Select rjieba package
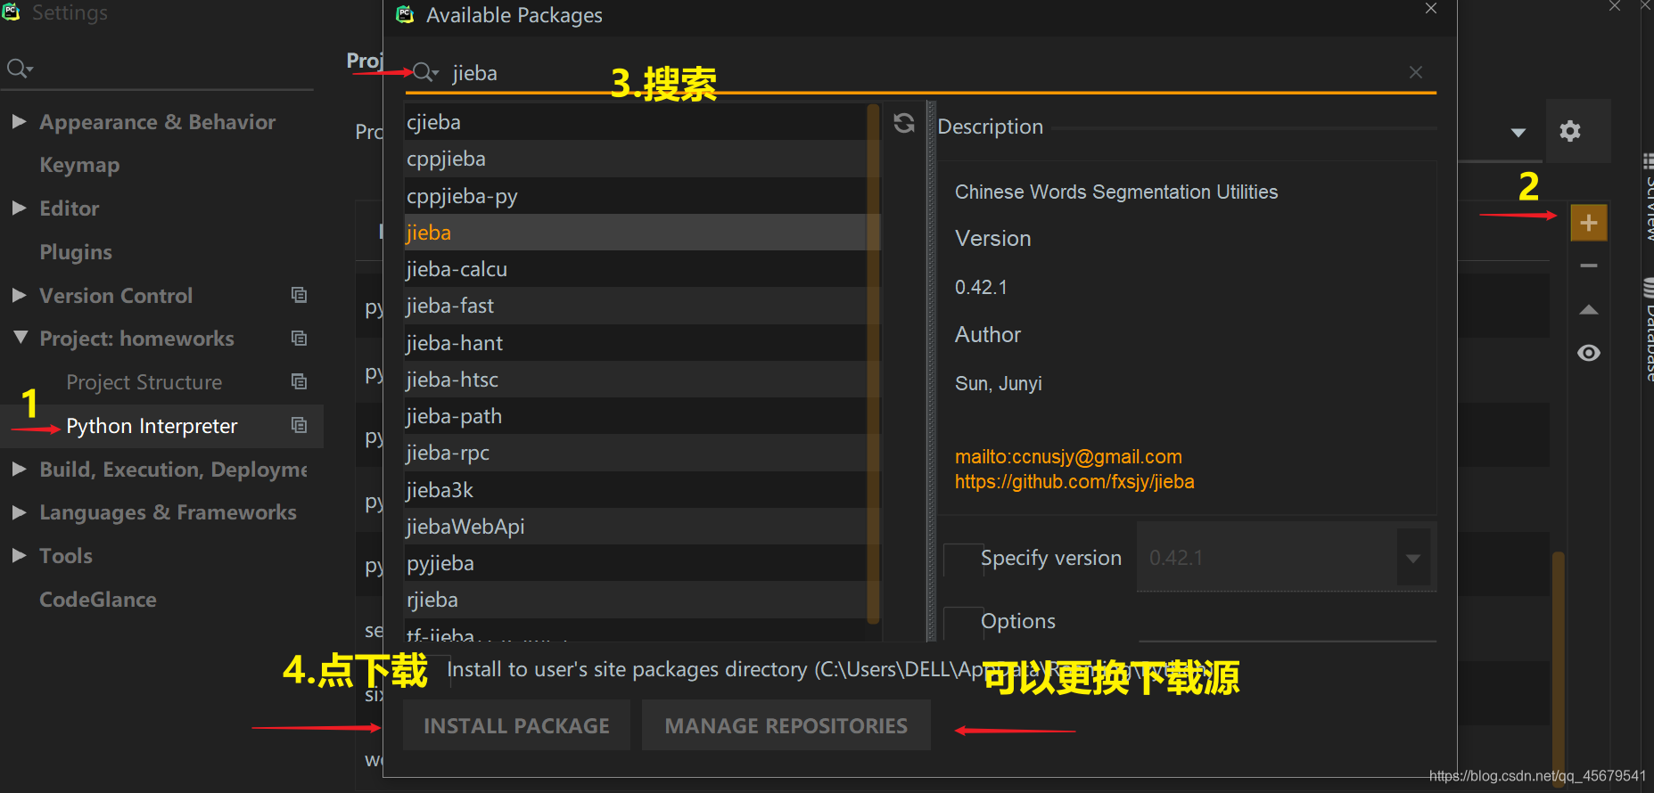This screenshot has width=1654, height=793. pos(637,600)
